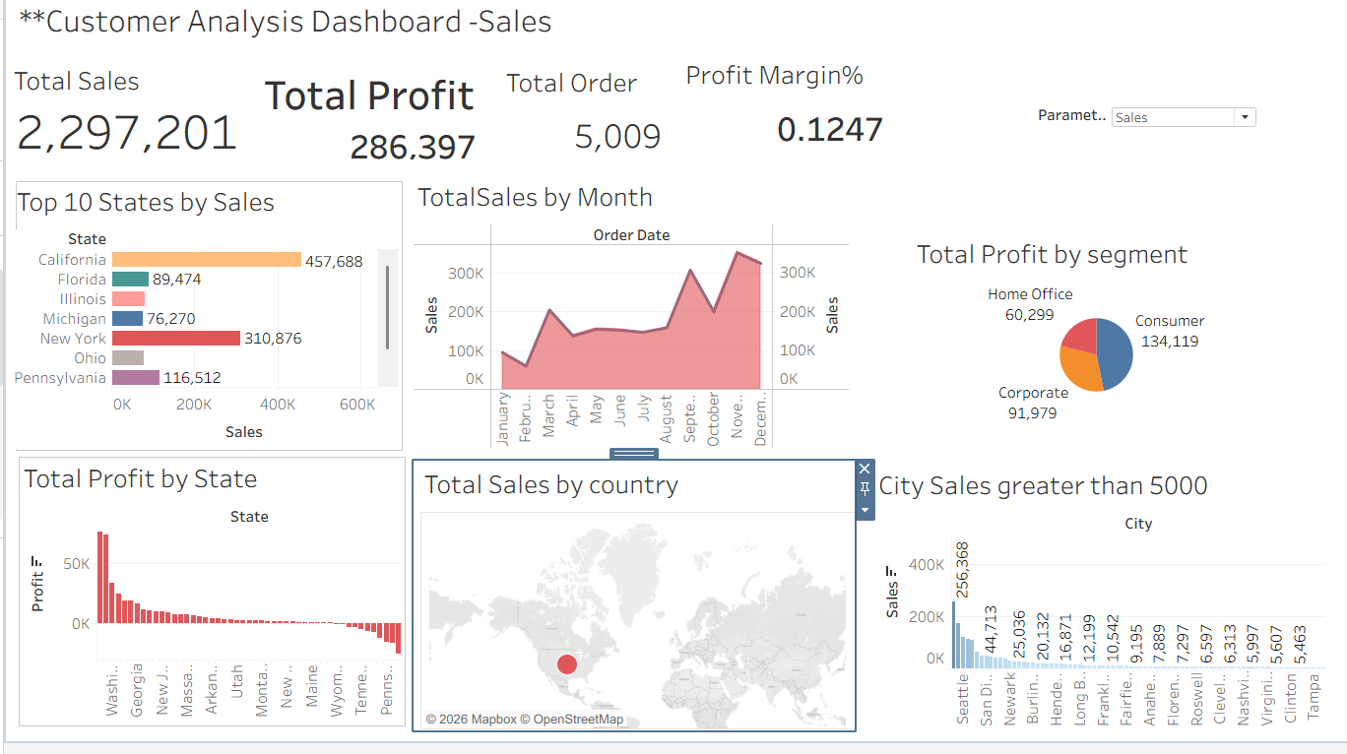Screen dimensions: 1347x754
Task: Click the Profit Margin value 0.1247
Action: click(x=830, y=129)
